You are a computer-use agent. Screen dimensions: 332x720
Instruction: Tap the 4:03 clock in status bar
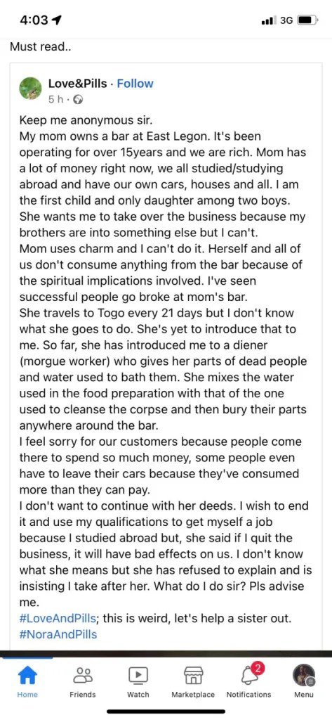pyautogui.click(x=35, y=20)
